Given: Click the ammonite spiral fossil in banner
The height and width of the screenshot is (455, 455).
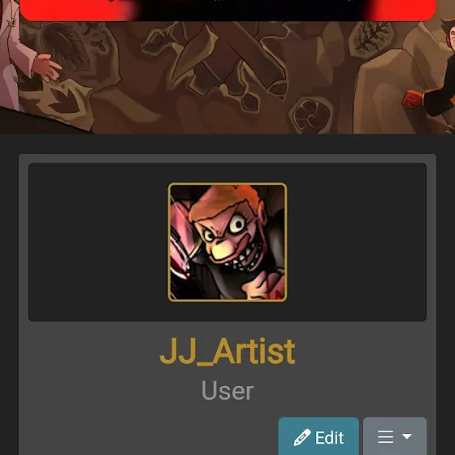Looking at the screenshot, I should [312, 115].
